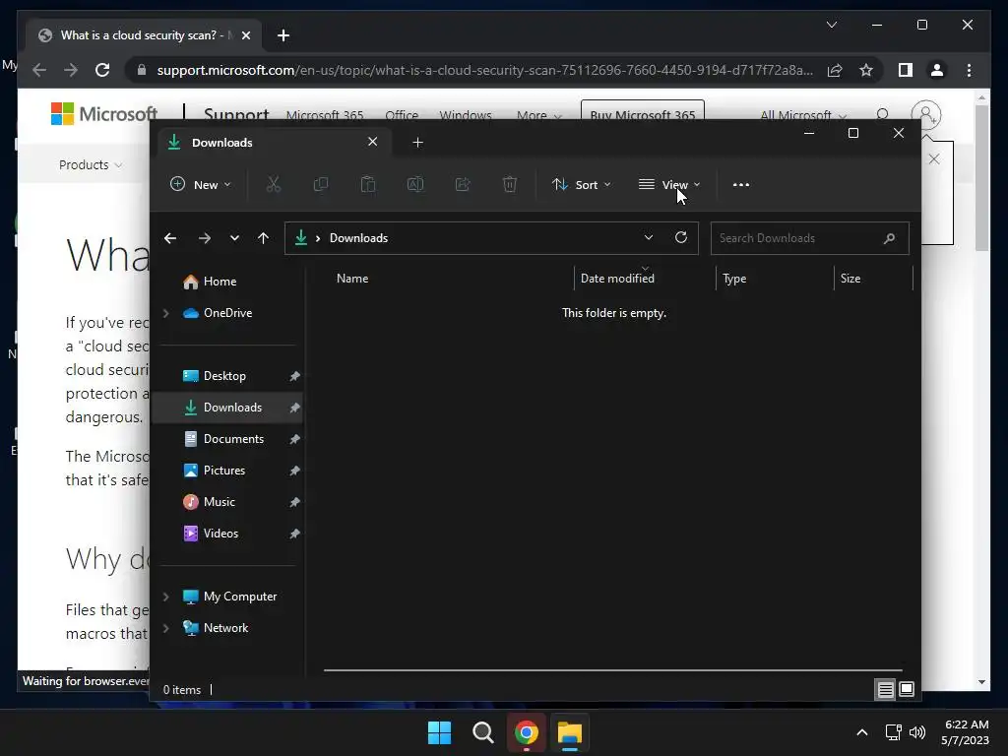Open clock and date in taskbar
Image resolution: width=1008 pixels, height=756 pixels.
[966, 732]
